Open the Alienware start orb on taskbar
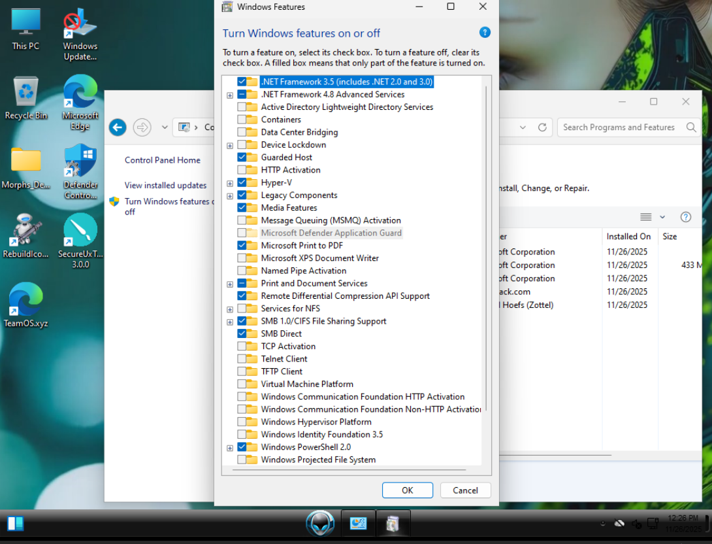Screen dimensions: 712x544 point(320,523)
